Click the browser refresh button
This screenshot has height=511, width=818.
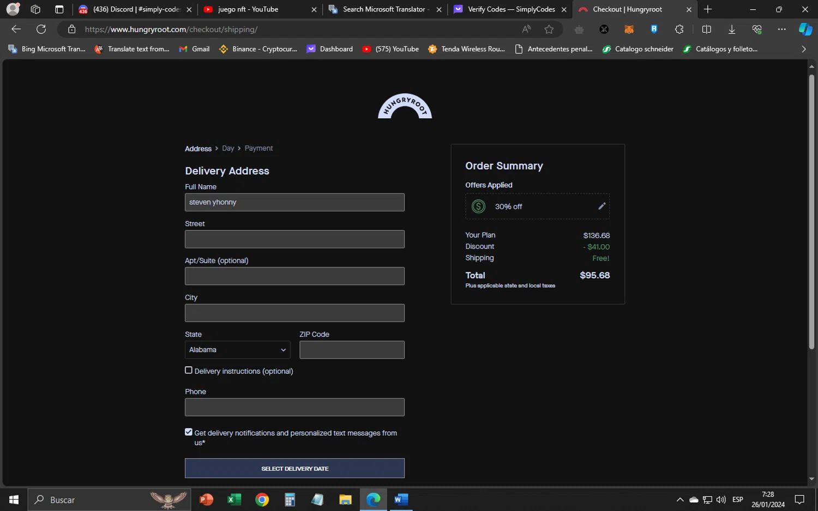pos(41,29)
